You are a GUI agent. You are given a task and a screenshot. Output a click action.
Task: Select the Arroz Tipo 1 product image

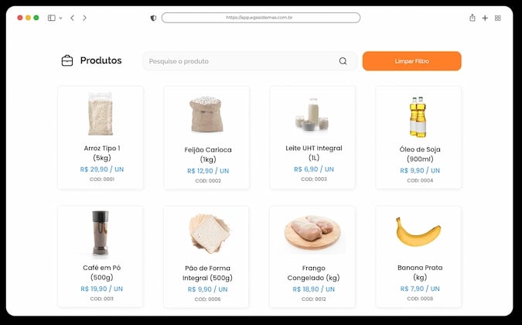pyautogui.click(x=101, y=114)
